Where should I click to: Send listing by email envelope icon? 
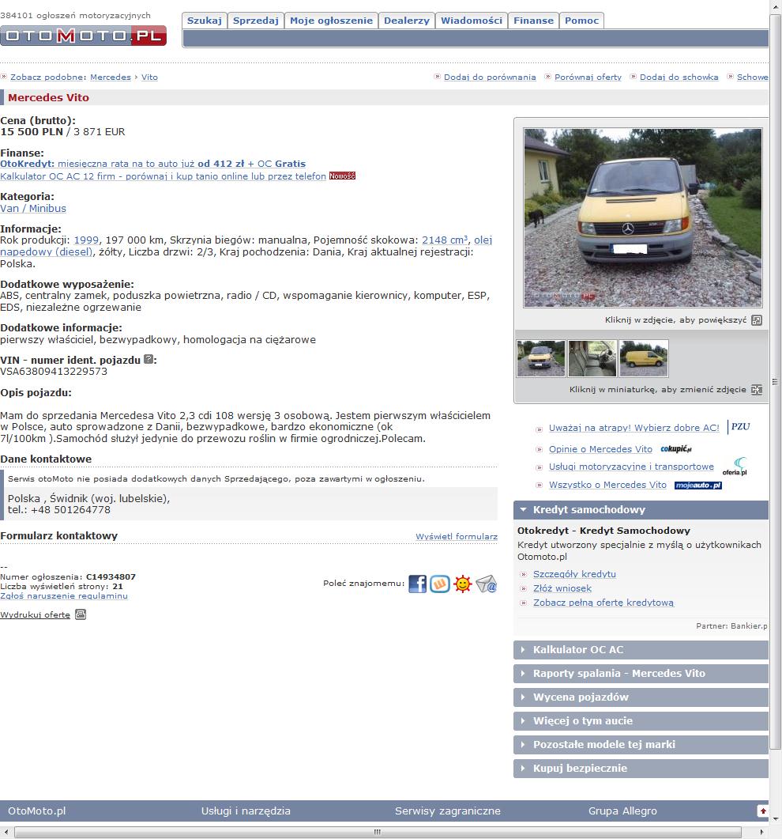pos(487,584)
